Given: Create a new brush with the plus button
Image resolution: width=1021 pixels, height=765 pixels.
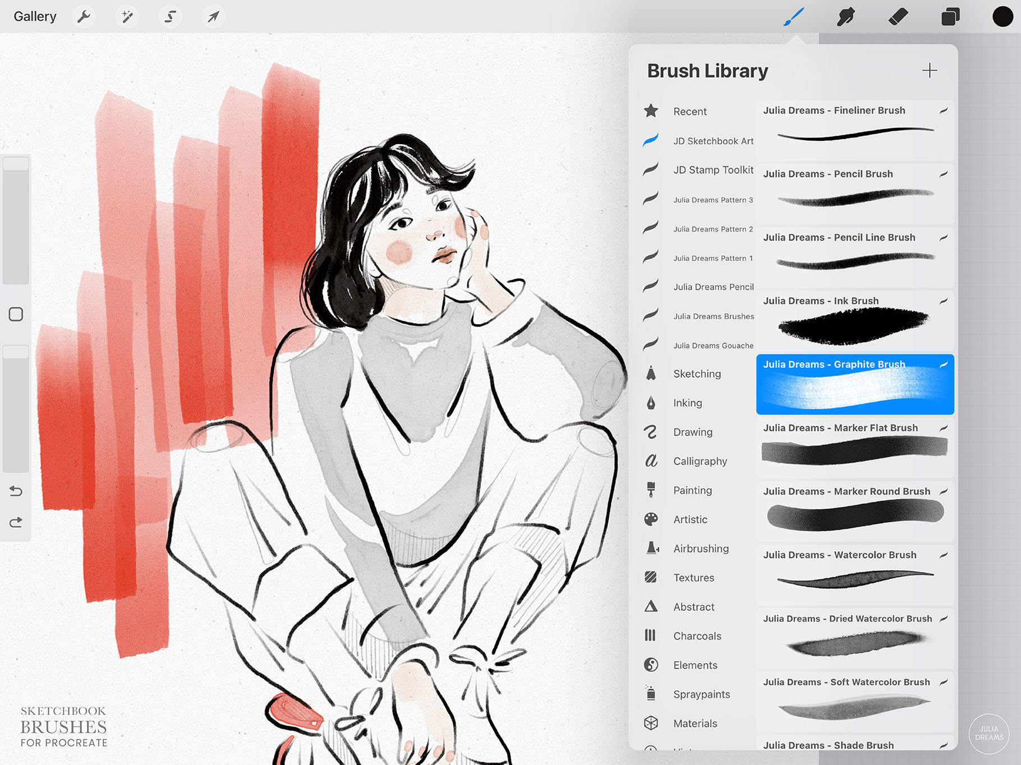Looking at the screenshot, I should tap(930, 71).
